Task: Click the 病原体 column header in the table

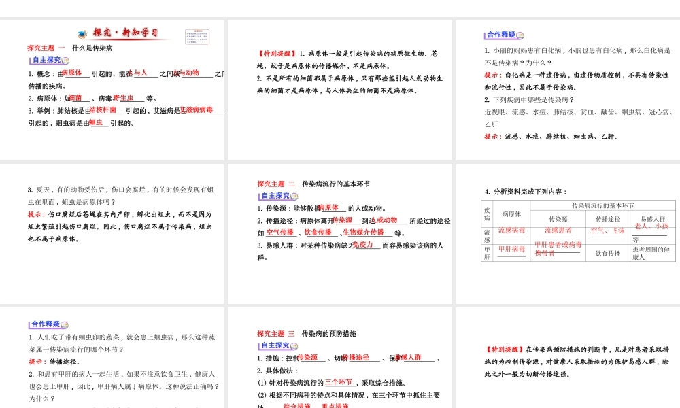Action: click(512, 214)
